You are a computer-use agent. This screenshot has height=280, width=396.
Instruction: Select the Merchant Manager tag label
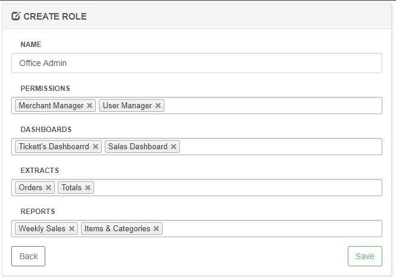tap(51, 106)
